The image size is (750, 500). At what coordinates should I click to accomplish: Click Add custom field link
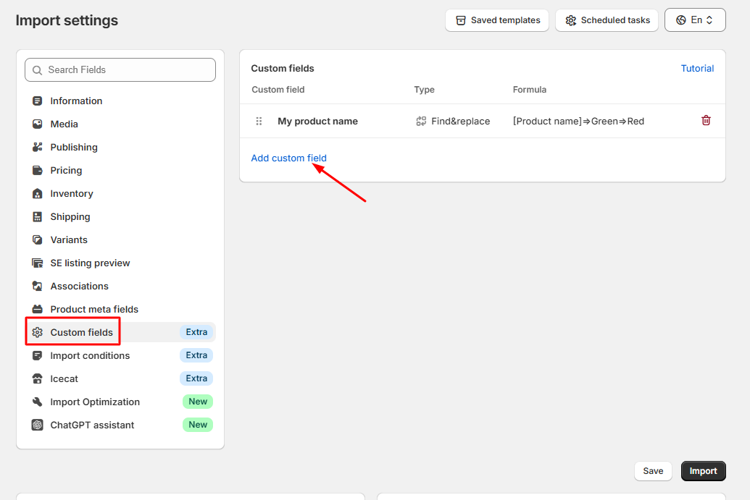289,158
